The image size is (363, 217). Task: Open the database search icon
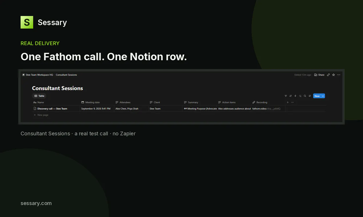click(x=305, y=96)
